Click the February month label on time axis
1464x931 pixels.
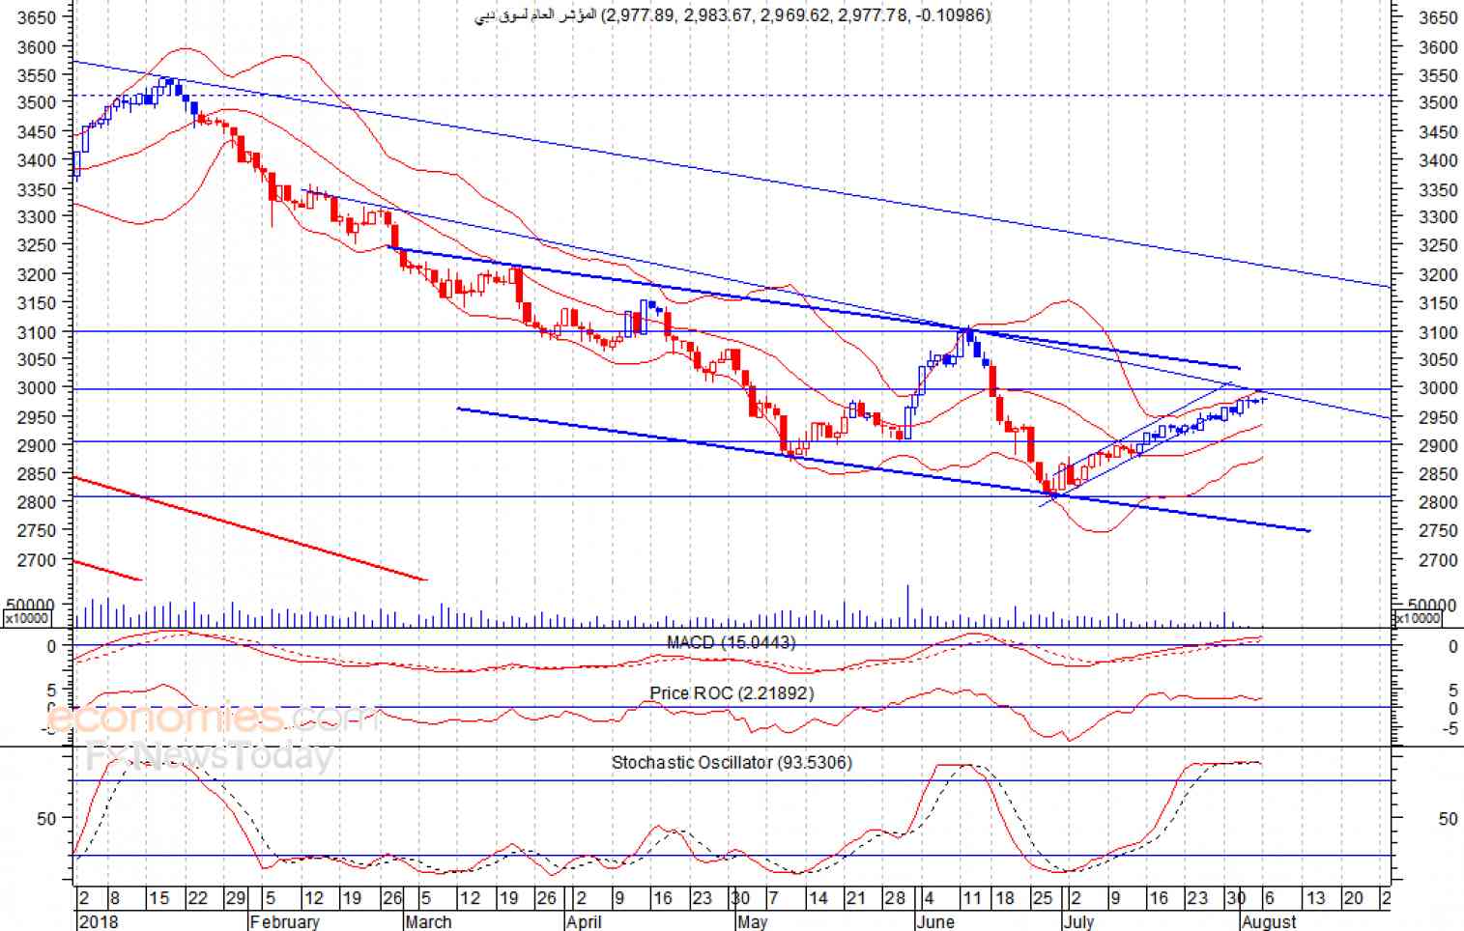[x=284, y=921]
